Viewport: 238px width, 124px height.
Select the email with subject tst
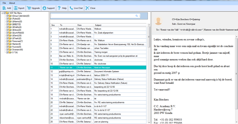pos(98,98)
